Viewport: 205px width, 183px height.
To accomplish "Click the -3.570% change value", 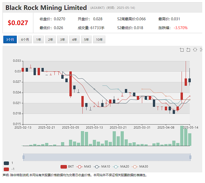I will click(x=181, y=28).
